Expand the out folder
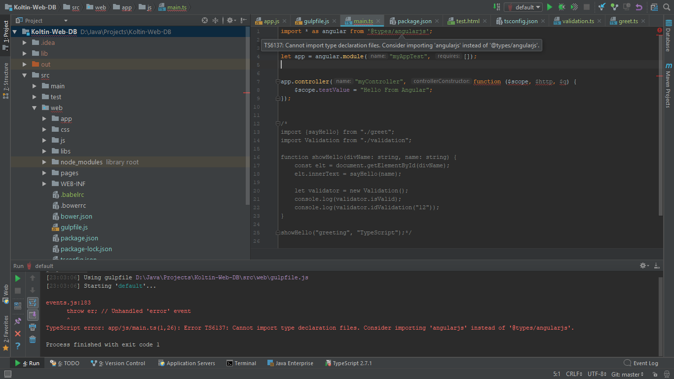Viewport: 674px width, 379px height. (x=25, y=64)
